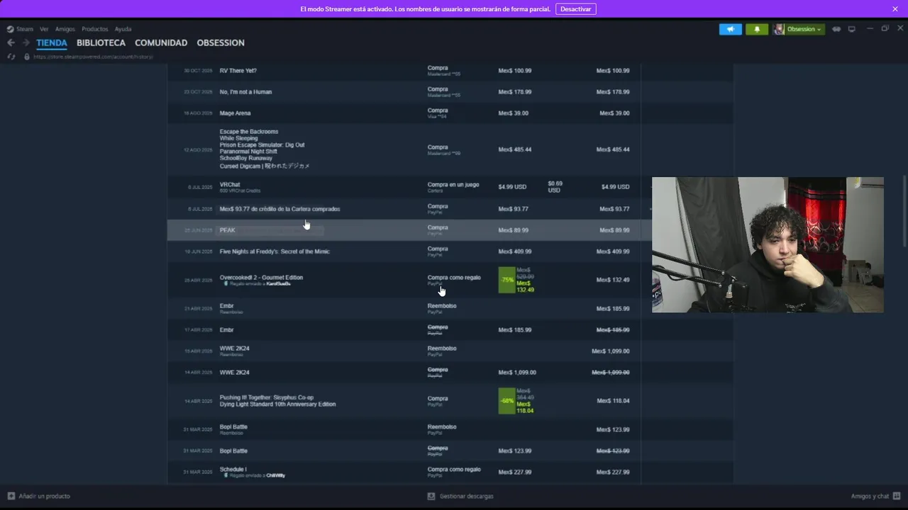Switch to the BIBLIOTECA tab
The width and height of the screenshot is (908, 510).
[x=101, y=42]
